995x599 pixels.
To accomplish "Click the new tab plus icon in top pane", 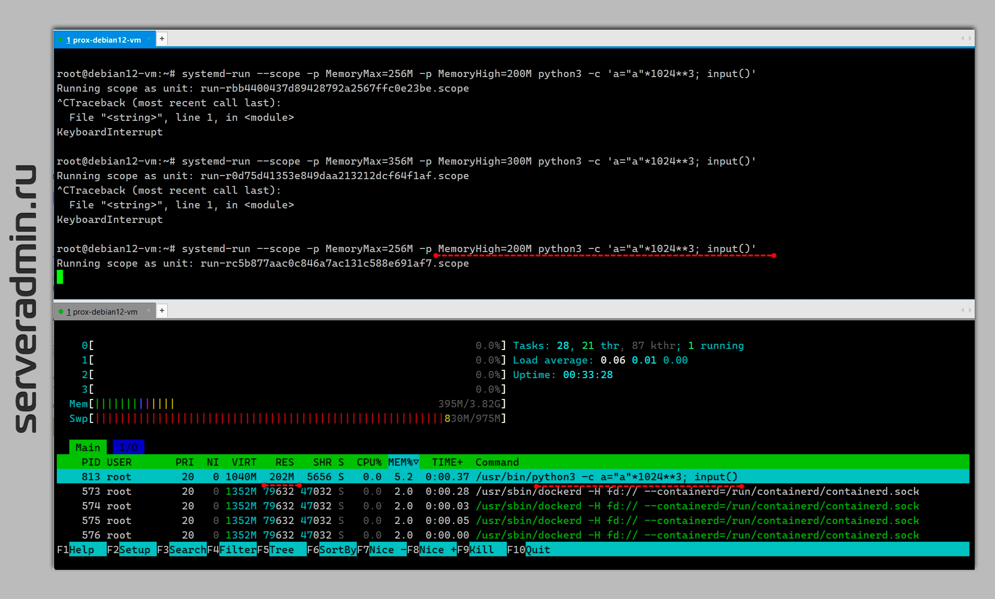I will point(162,39).
